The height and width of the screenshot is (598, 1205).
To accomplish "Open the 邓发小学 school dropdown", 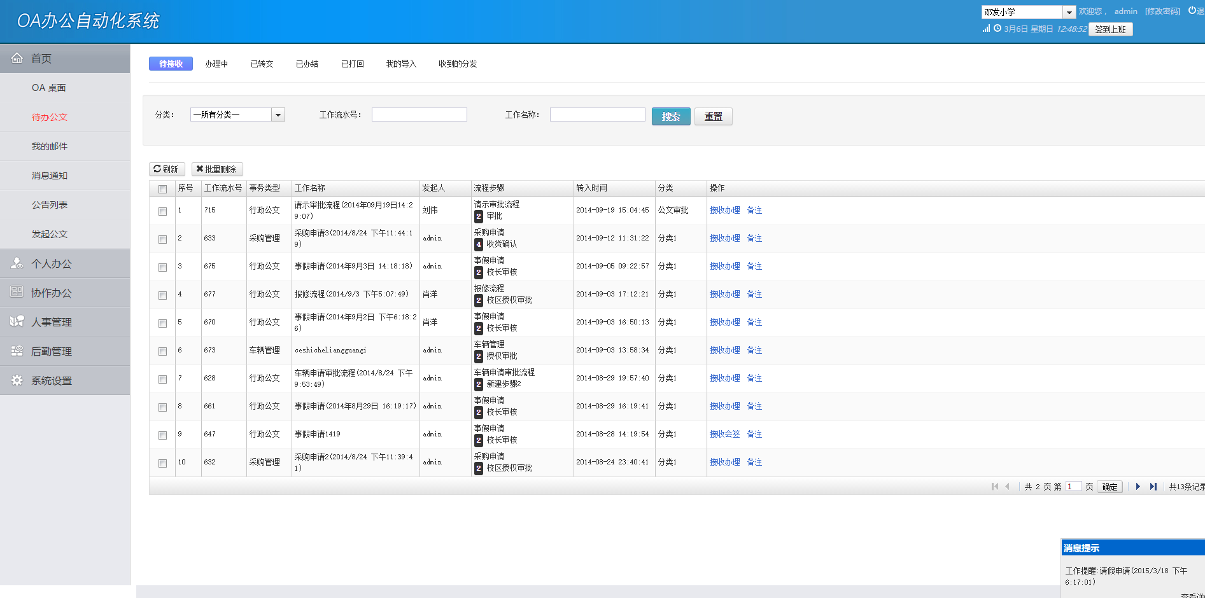I will tap(1029, 12).
